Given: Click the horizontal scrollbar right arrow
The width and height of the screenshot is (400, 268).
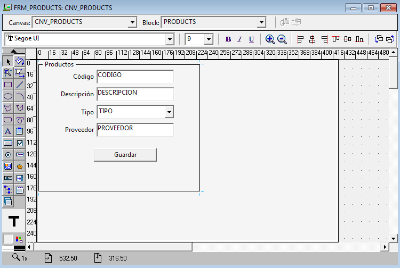Looking at the screenshot, I should click(385, 247).
